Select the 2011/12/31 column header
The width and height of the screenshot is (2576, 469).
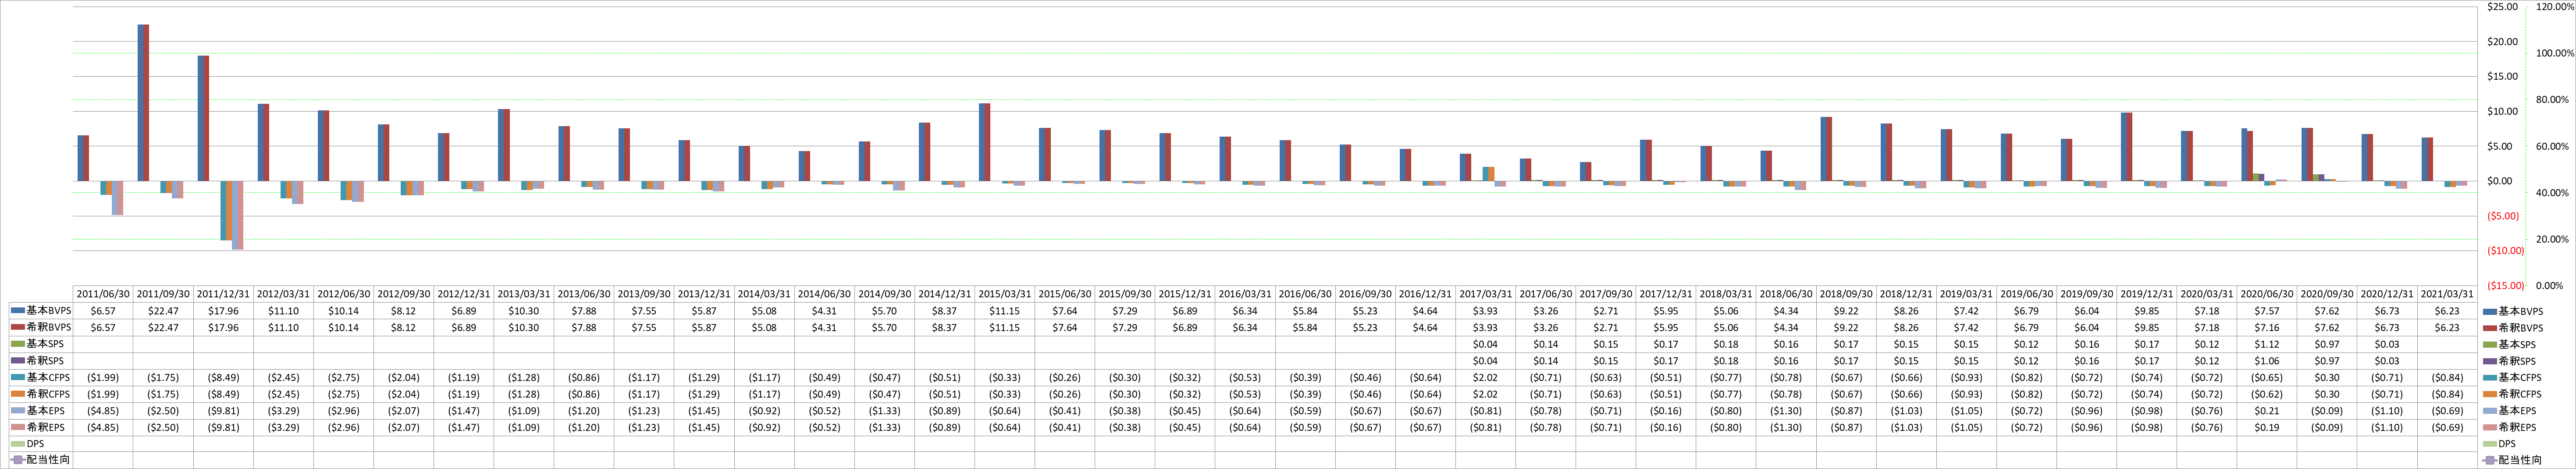click(x=224, y=294)
